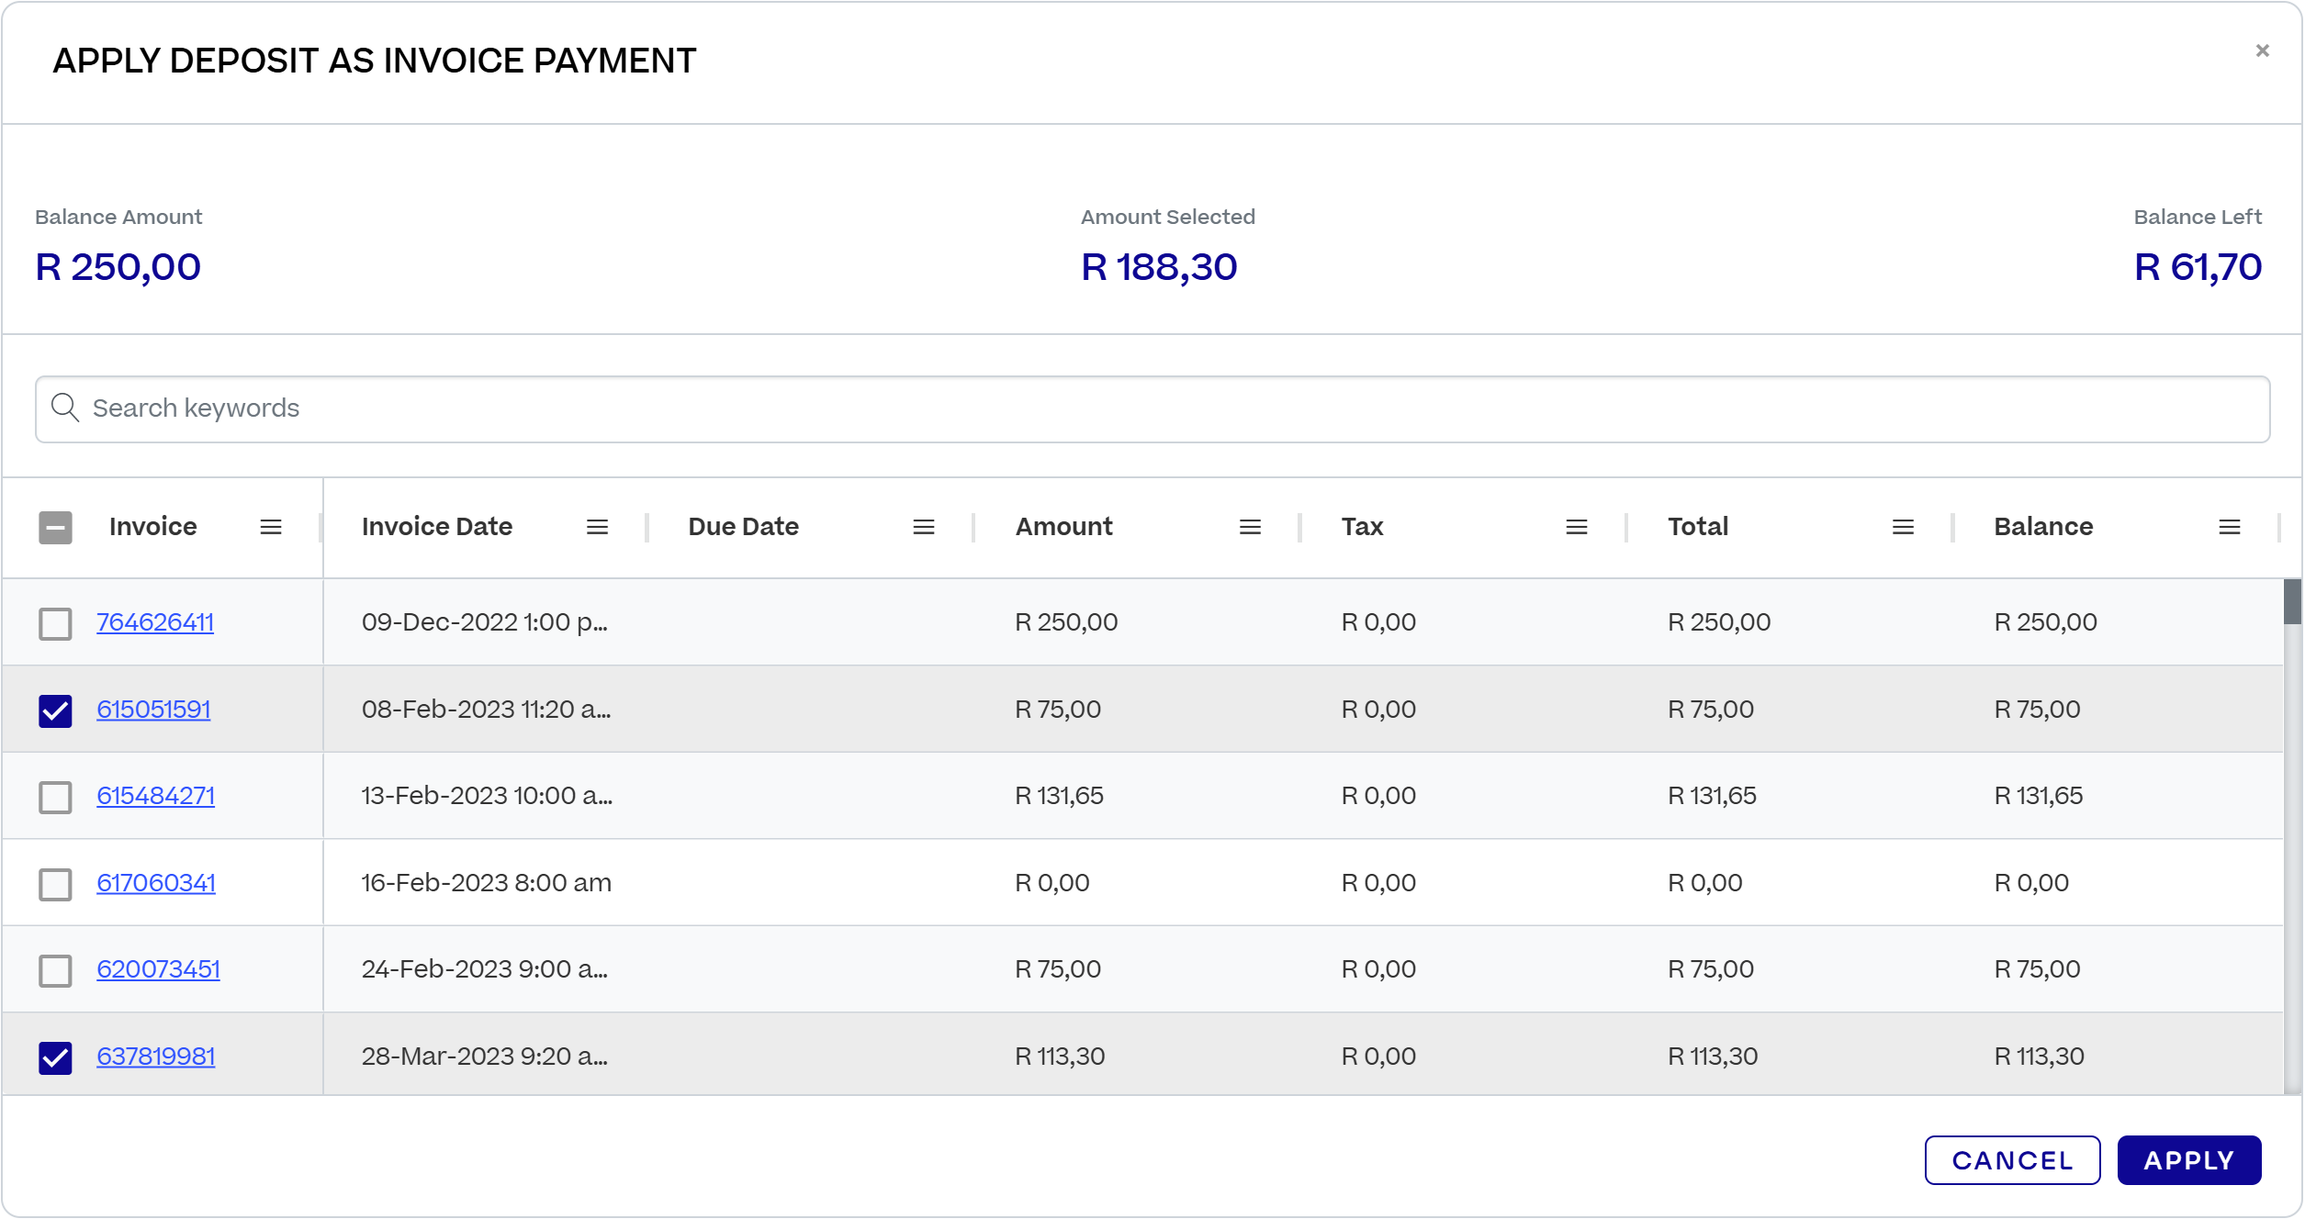Open the Amount column menu icon
This screenshot has height=1219, width=2305.
1251,527
